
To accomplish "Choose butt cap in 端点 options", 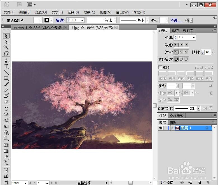I will pyautogui.click(x=176, y=45).
